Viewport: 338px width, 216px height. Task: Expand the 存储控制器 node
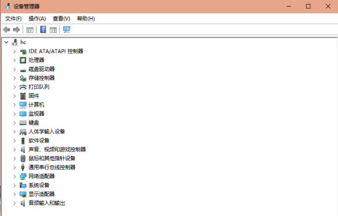click(15, 78)
